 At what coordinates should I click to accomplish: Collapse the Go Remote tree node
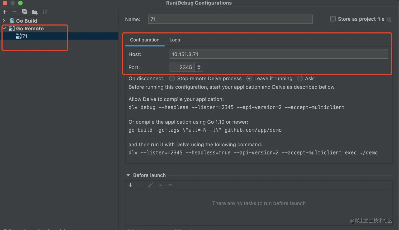point(4,28)
